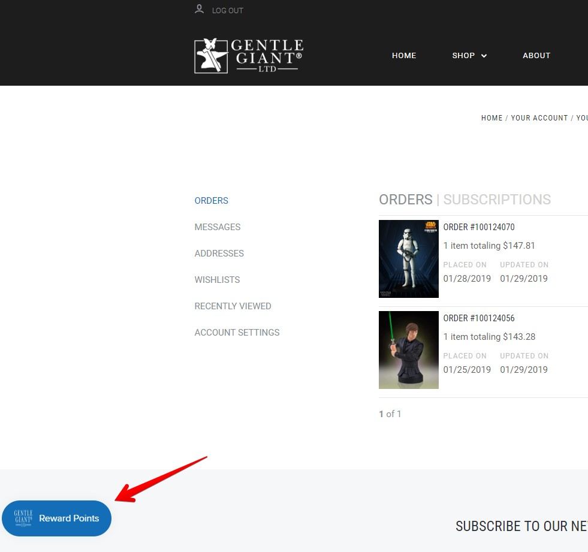The height and width of the screenshot is (552, 588).
Task: Open Wishlists in the account sidebar
Action: pos(217,280)
